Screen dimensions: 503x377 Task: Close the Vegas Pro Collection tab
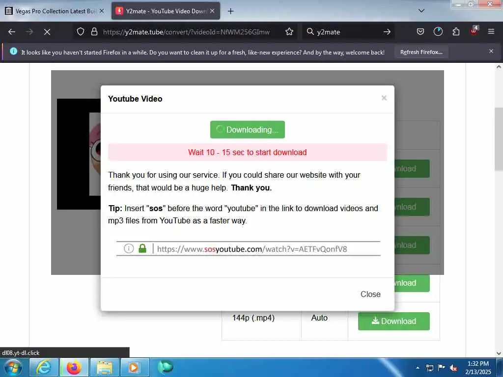pyautogui.click(x=102, y=11)
